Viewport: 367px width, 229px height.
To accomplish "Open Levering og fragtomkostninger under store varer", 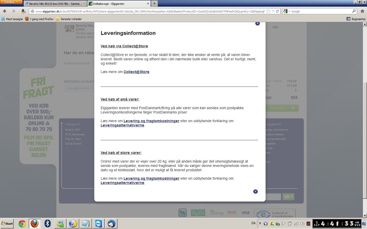I will [x=151, y=179].
